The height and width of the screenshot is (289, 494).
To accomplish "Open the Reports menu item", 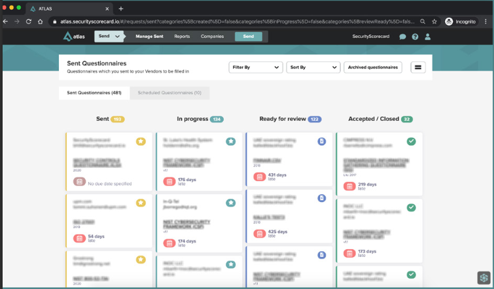I will [x=182, y=37].
